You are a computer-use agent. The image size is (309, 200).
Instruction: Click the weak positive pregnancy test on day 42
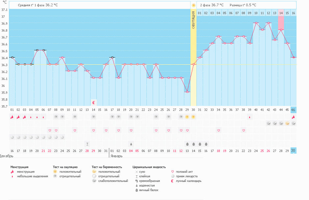pyautogui.click(x=268, y=123)
